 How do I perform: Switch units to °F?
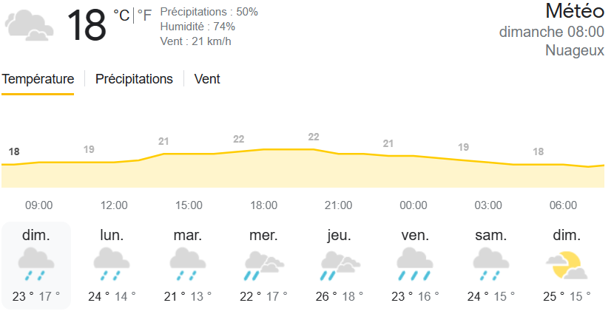coord(144,16)
